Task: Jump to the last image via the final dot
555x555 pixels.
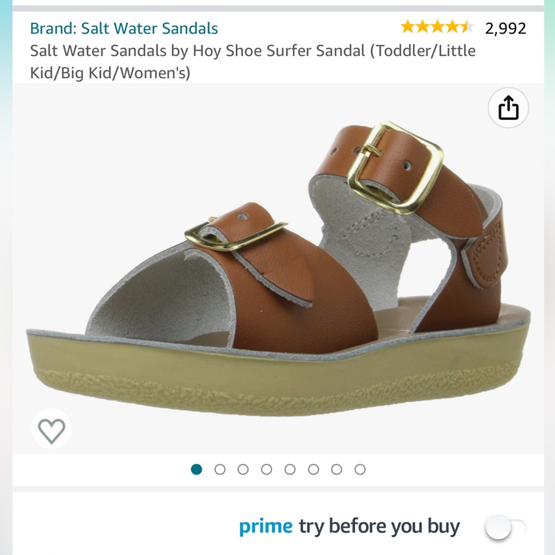Action: pyautogui.click(x=360, y=469)
